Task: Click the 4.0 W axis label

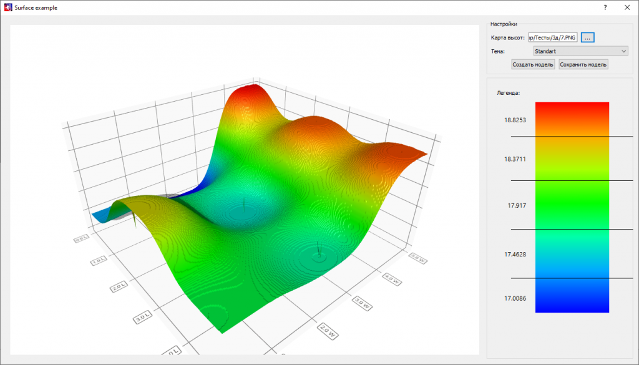Action: tap(392, 279)
